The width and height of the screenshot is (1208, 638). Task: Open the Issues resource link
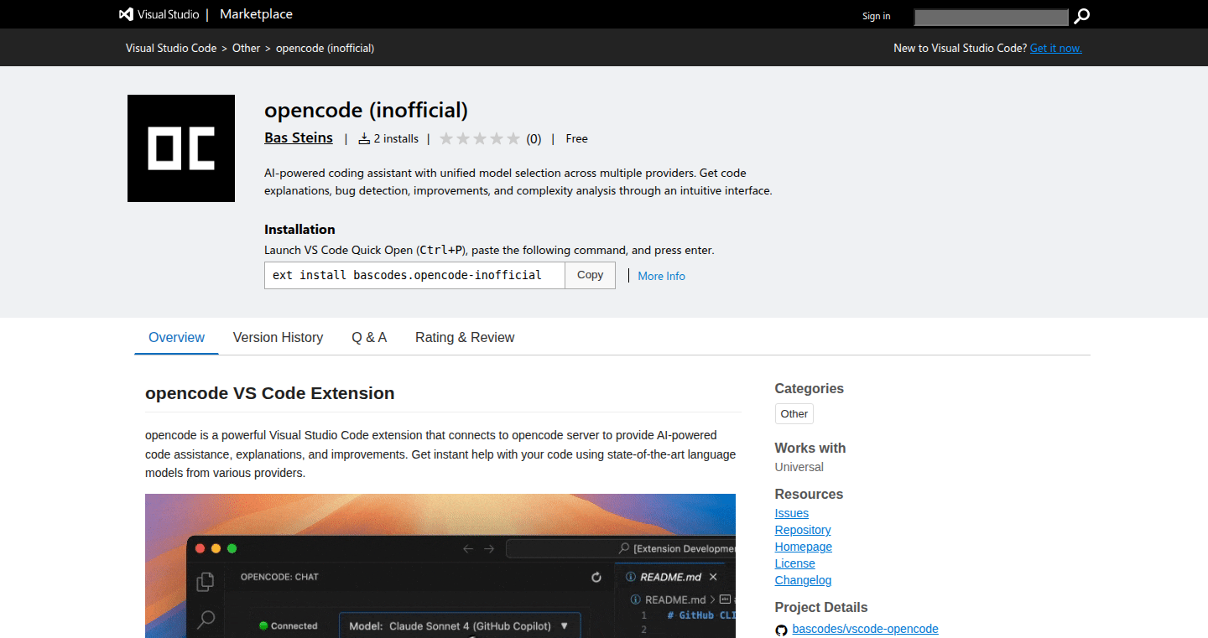(x=792, y=513)
